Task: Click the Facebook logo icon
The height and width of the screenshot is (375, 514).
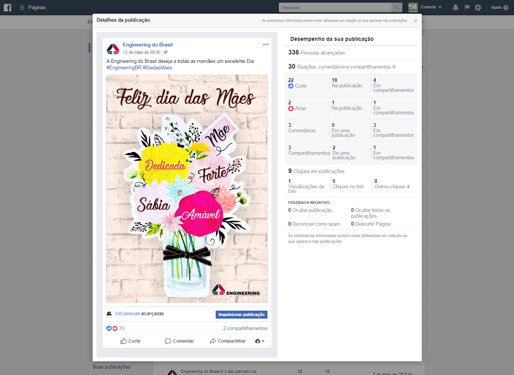Action: pos(8,7)
